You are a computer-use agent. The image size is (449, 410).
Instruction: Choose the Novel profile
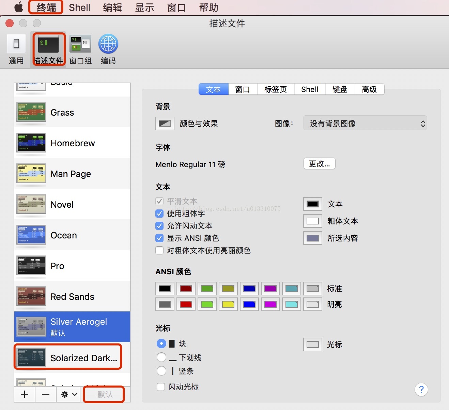[x=72, y=204]
